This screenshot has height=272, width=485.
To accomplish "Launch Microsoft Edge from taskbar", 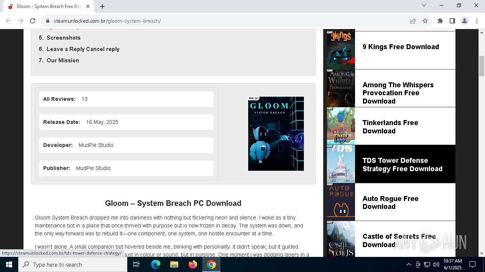I will 156,264.
